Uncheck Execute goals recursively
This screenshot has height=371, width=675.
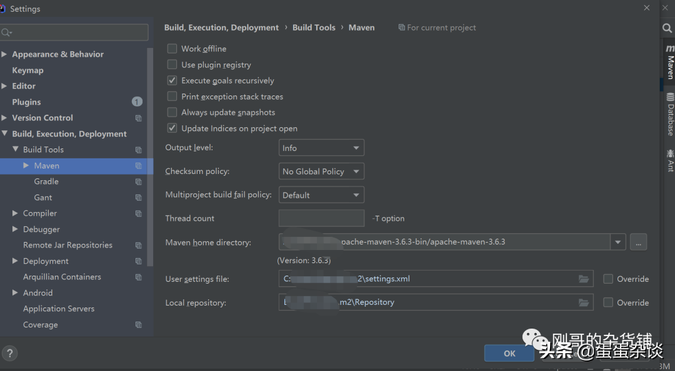click(172, 80)
